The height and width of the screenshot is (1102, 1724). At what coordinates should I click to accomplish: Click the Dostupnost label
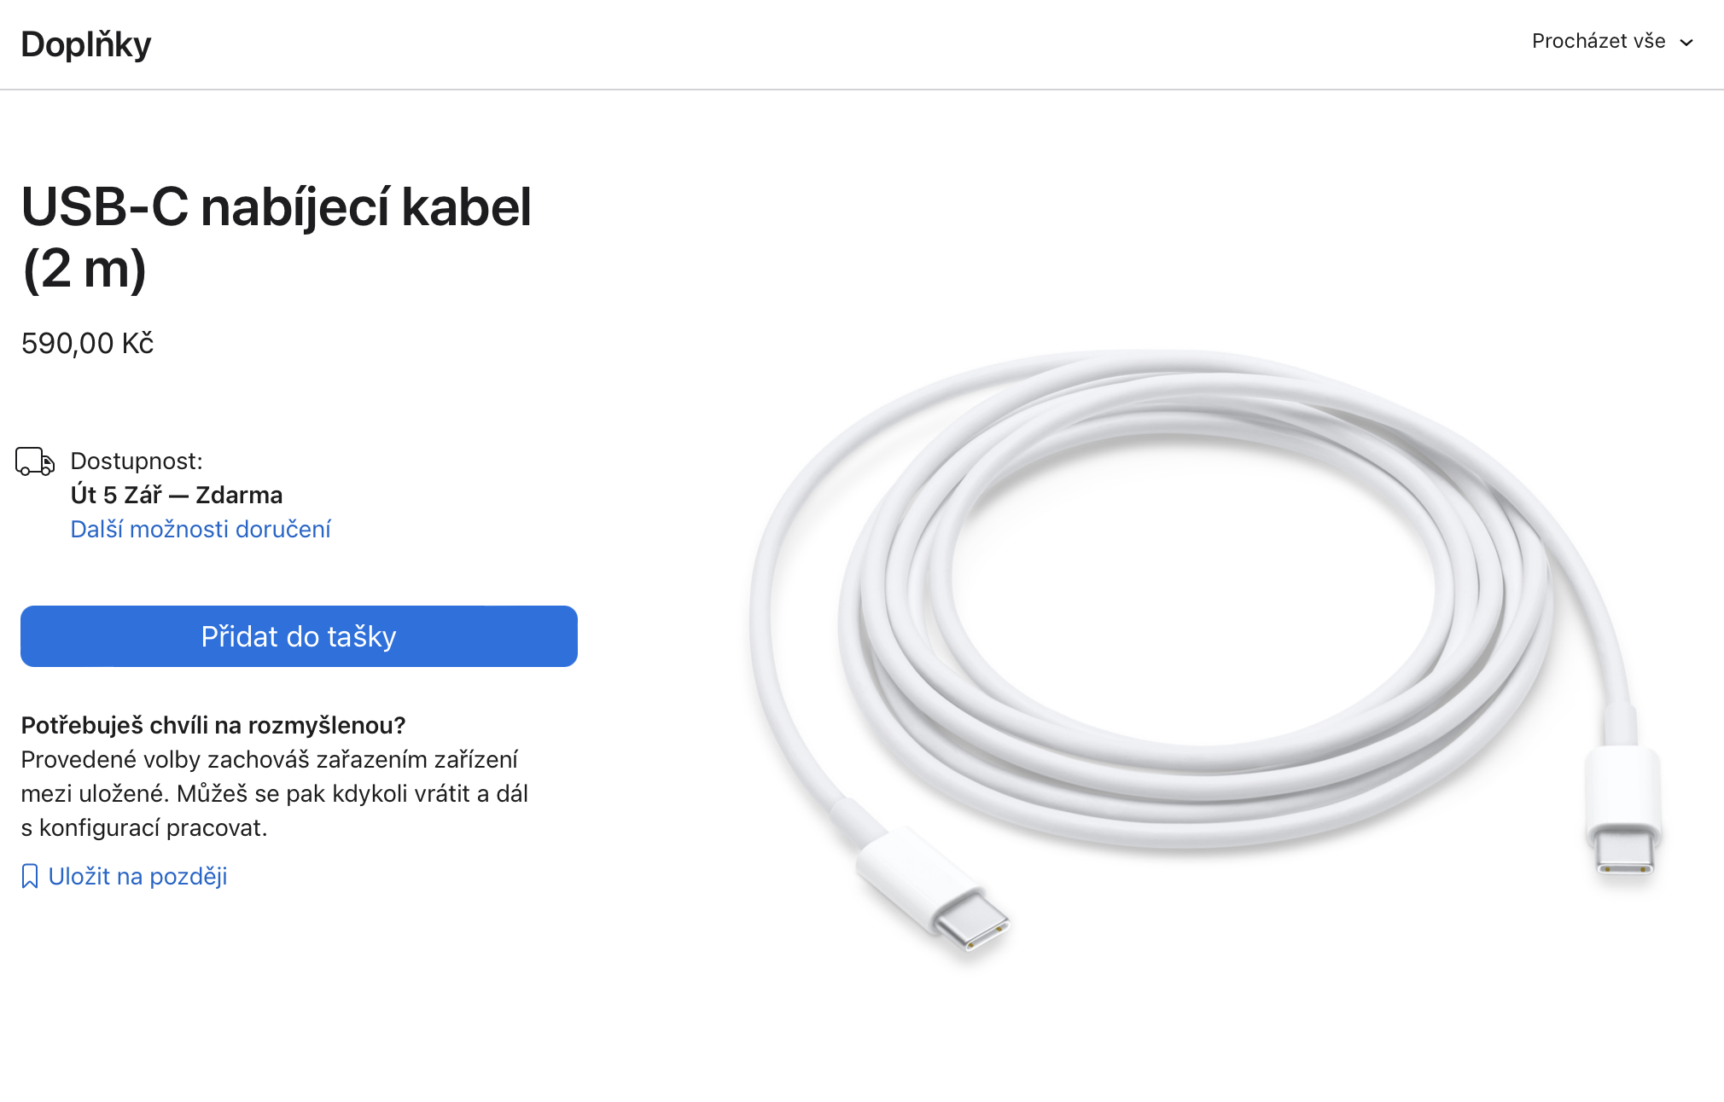(137, 461)
